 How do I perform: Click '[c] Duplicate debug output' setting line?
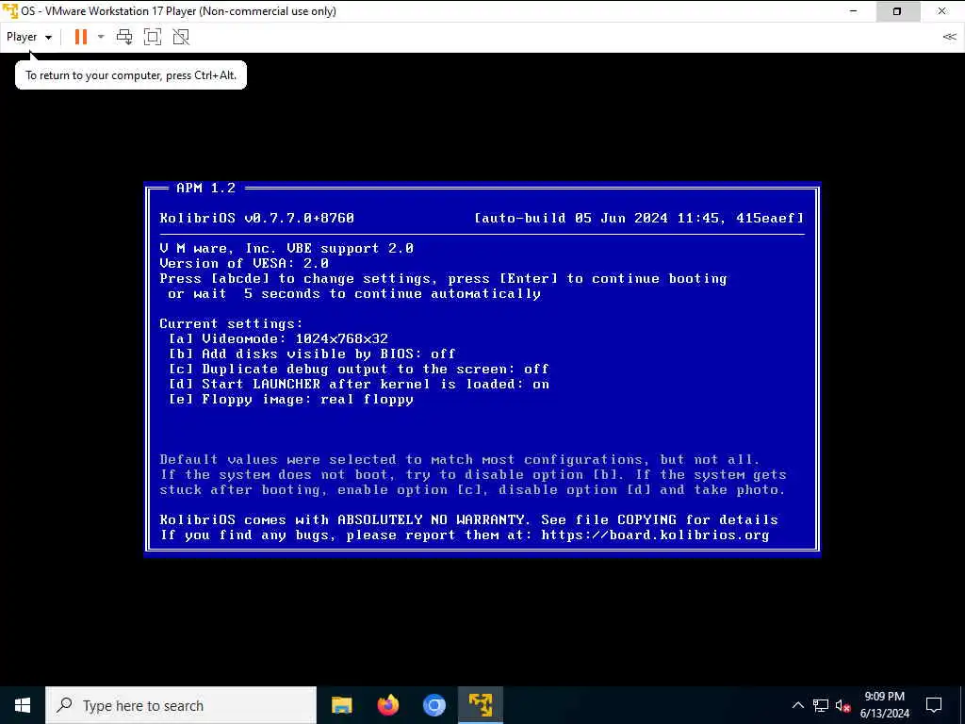(359, 369)
